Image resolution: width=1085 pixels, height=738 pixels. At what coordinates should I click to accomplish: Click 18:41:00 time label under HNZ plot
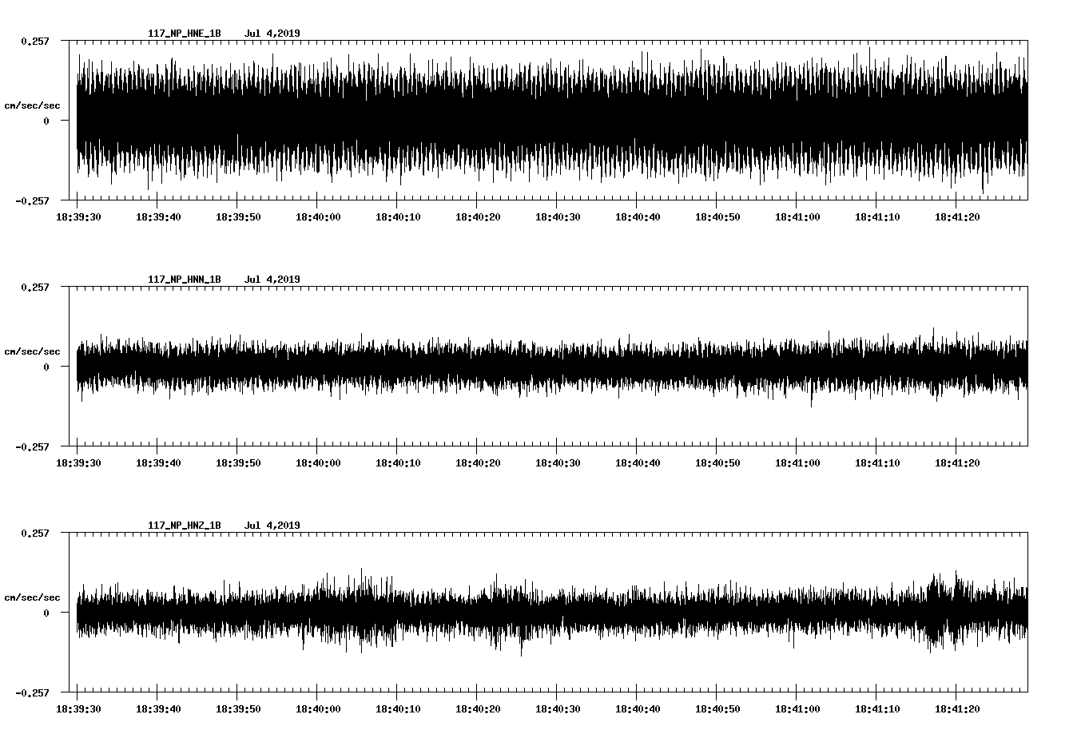point(797,708)
